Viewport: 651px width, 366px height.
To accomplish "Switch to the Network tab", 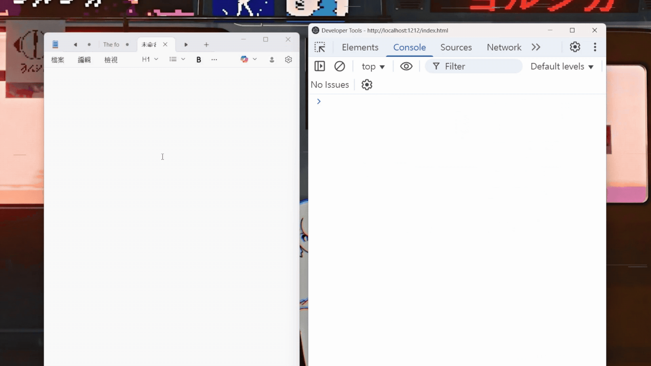I will [504, 47].
